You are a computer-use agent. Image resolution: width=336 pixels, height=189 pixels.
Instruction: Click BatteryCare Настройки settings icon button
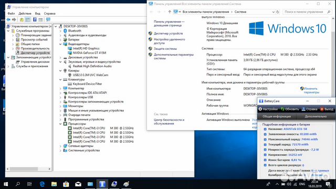(x=268, y=109)
